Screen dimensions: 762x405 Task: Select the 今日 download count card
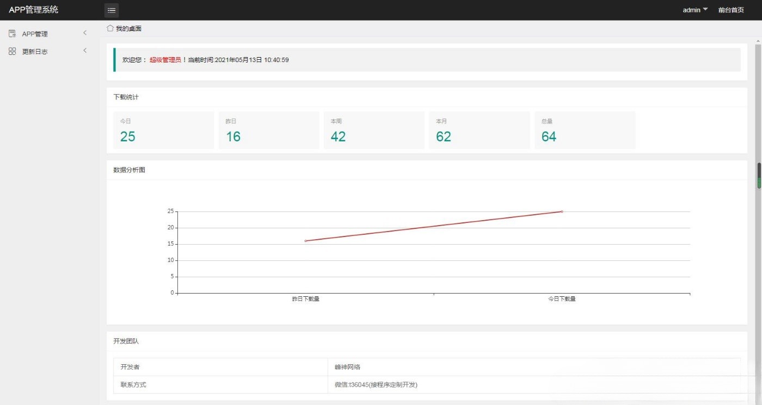pos(163,130)
